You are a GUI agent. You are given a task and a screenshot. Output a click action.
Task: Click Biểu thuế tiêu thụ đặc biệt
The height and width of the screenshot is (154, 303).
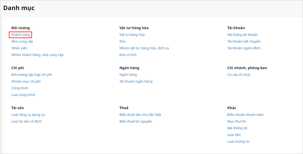pyautogui.click(x=140, y=115)
